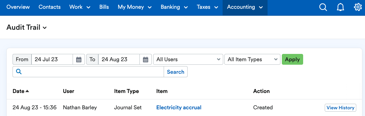Expand the Taxes menu

207,7
